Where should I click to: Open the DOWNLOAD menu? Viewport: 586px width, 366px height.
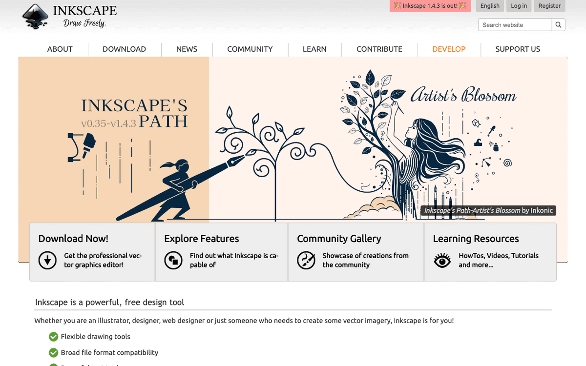[x=124, y=49]
